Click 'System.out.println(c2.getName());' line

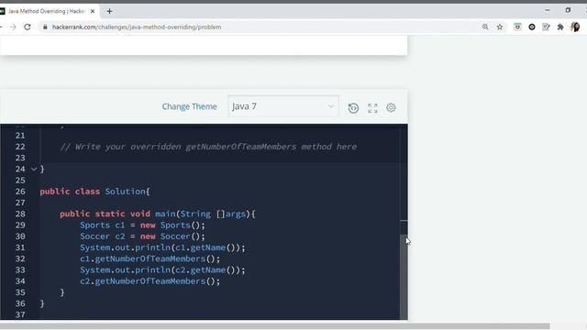(x=162, y=270)
